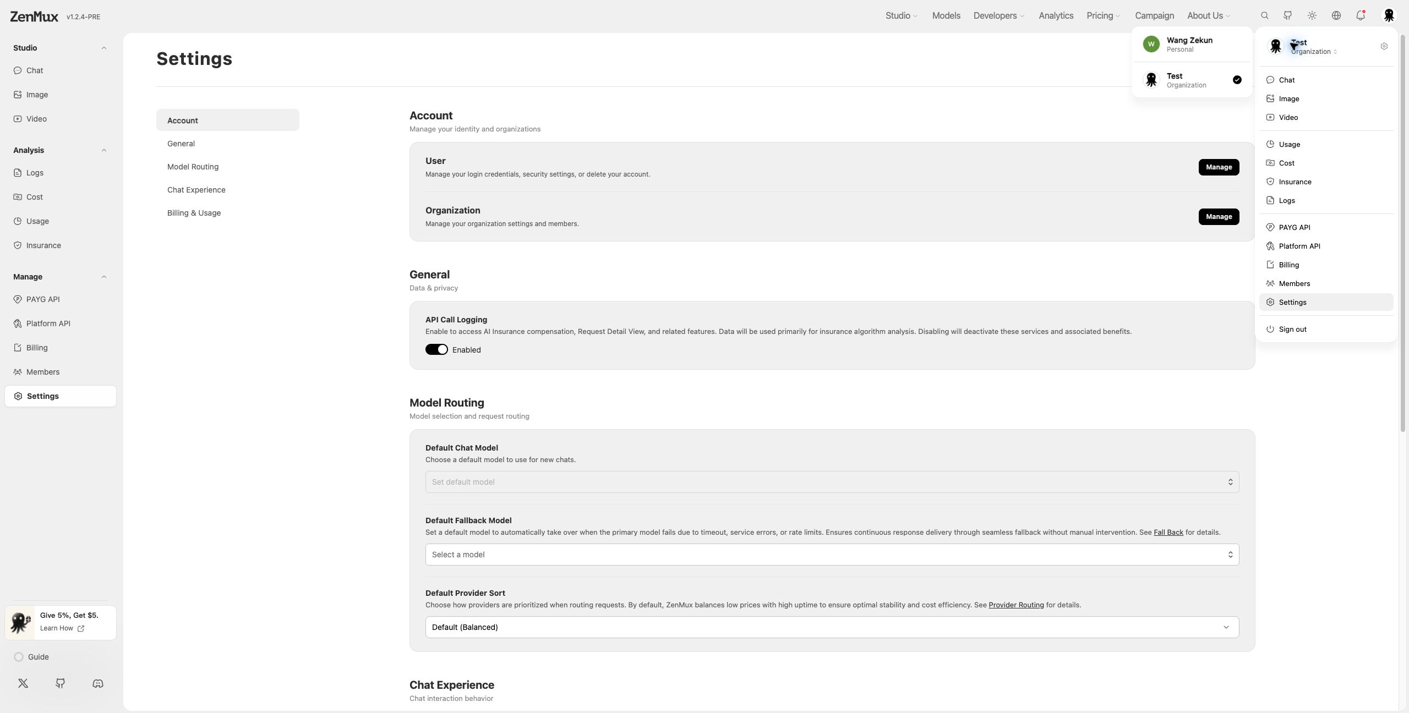Switch to Billing & Usage settings tab

tap(228, 213)
